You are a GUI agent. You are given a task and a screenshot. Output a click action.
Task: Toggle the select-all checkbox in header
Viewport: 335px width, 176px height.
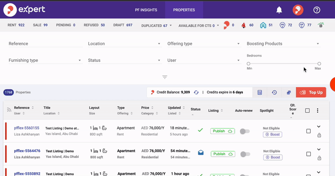[307, 110]
